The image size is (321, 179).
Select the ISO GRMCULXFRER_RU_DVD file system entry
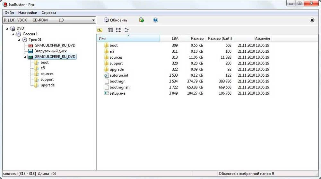(x=55, y=45)
